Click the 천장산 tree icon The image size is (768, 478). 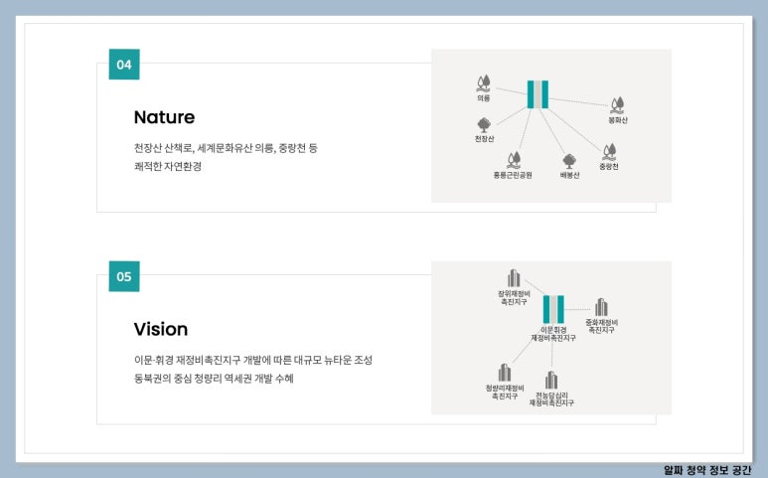(484, 124)
